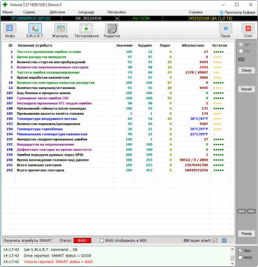Open the Действия menu

(57, 12)
